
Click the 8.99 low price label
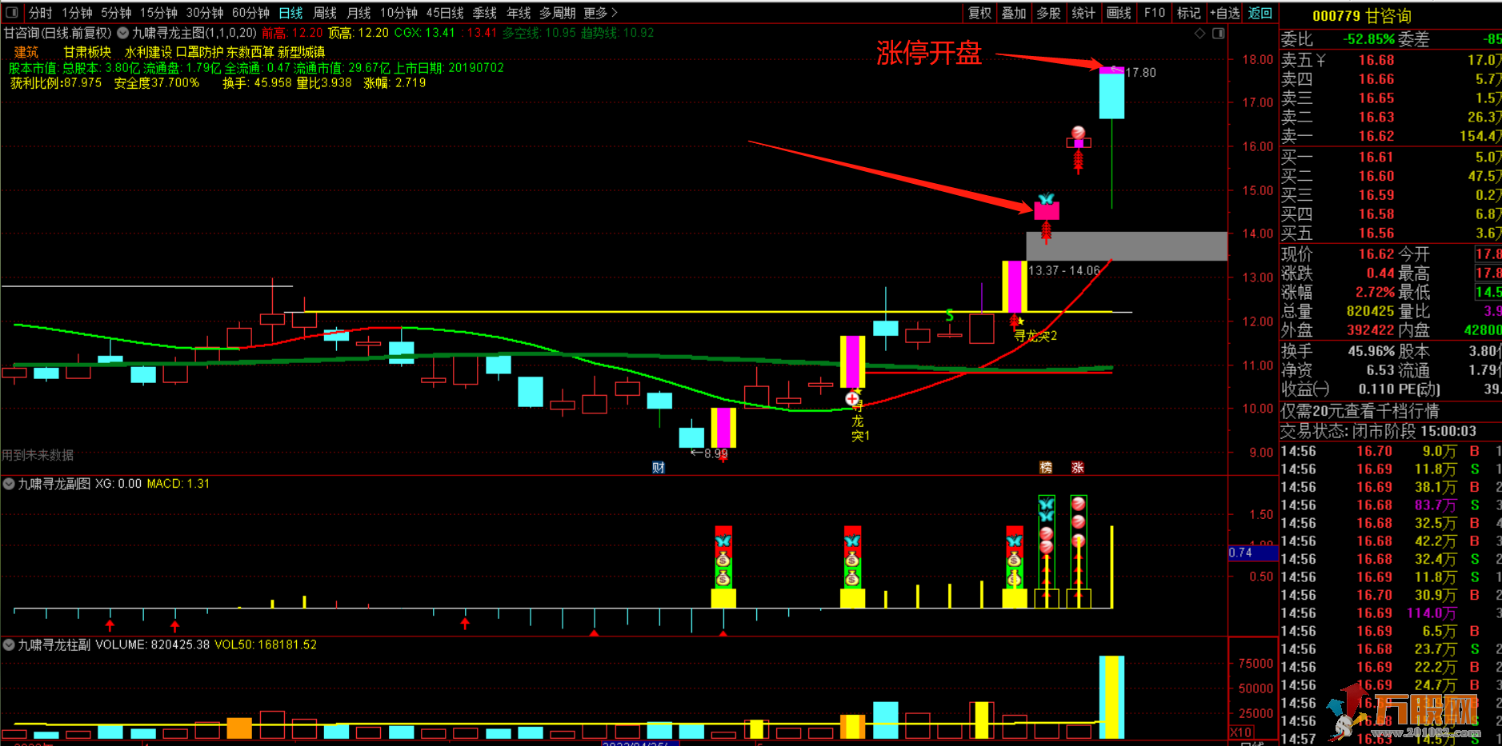point(715,453)
